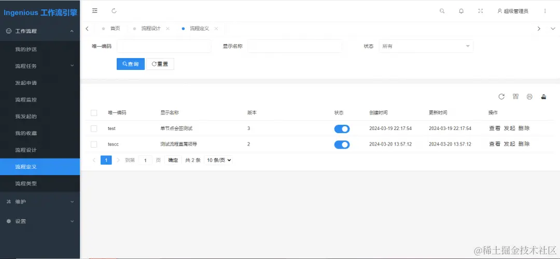The image size is (560, 259).
Task: Collapse the 工作流程 menu group
Action: pos(72,31)
